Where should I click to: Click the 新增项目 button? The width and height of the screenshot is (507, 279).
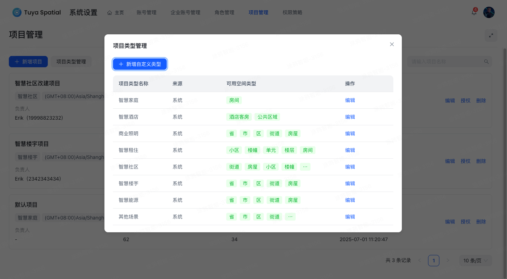[x=28, y=62]
